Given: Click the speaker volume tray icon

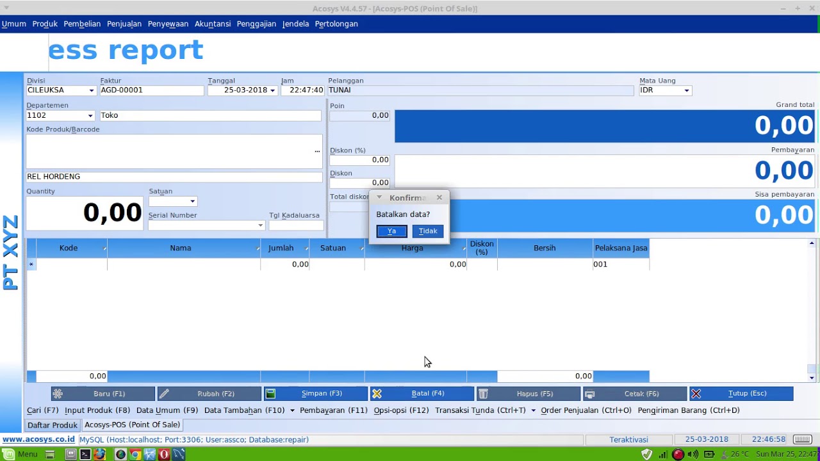Looking at the screenshot, I should pyautogui.click(x=693, y=454).
